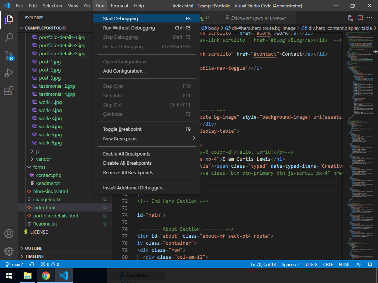378x283 pixels.
Task: Open the Manage gear icon
Action: (9, 251)
